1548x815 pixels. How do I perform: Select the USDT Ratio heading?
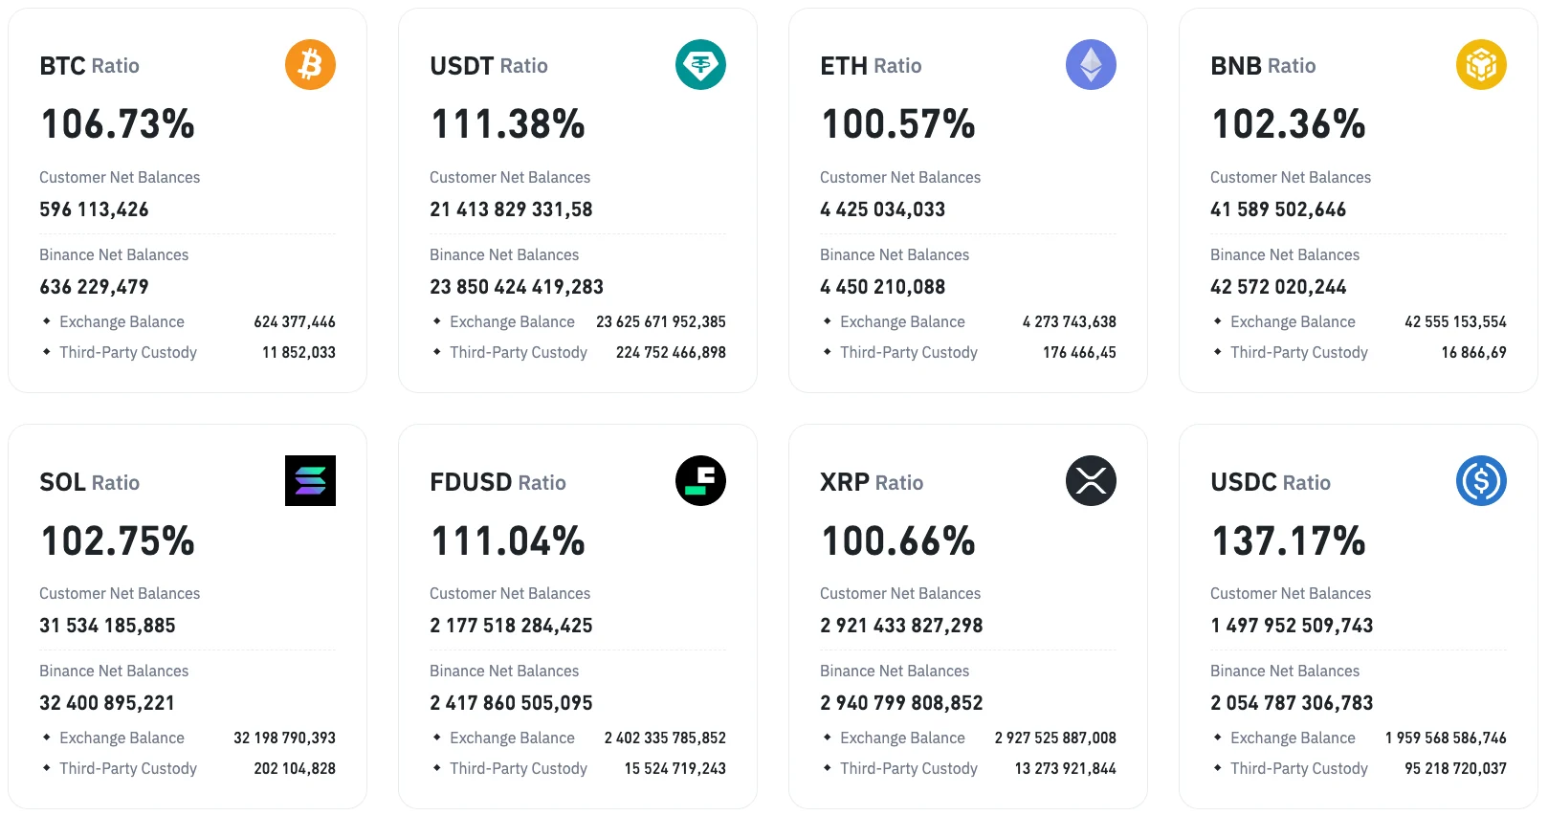[488, 66]
